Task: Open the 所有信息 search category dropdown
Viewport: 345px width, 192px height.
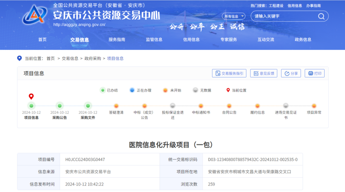Action: tap(234, 16)
